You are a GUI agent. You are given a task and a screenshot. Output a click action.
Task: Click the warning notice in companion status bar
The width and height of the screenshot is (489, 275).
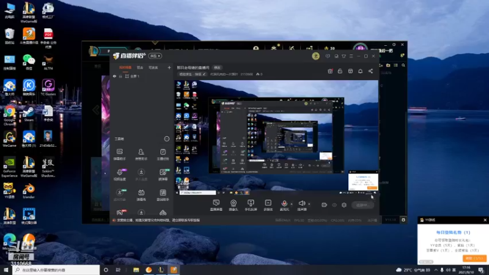[x=158, y=220]
